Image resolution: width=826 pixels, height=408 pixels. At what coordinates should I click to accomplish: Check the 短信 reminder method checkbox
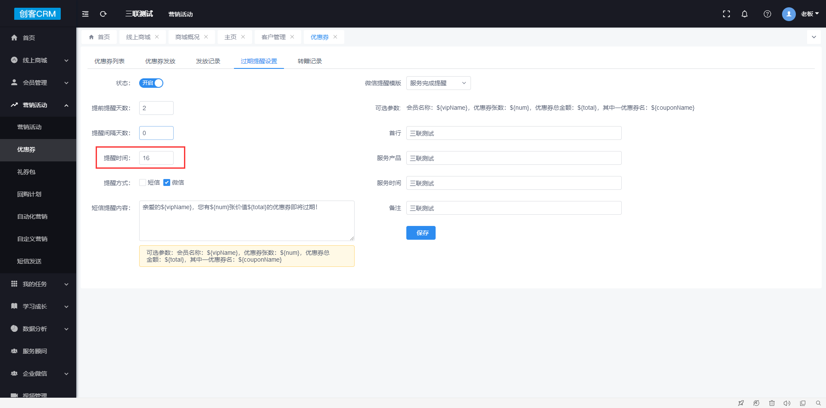point(143,182)
